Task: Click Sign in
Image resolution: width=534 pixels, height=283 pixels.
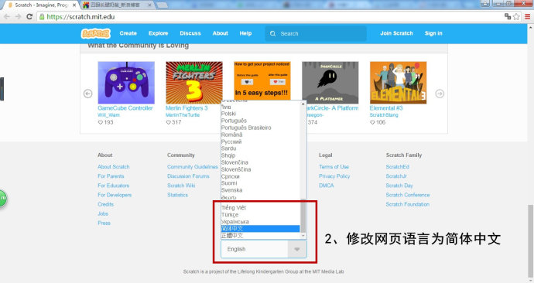Action: point(433,33)
